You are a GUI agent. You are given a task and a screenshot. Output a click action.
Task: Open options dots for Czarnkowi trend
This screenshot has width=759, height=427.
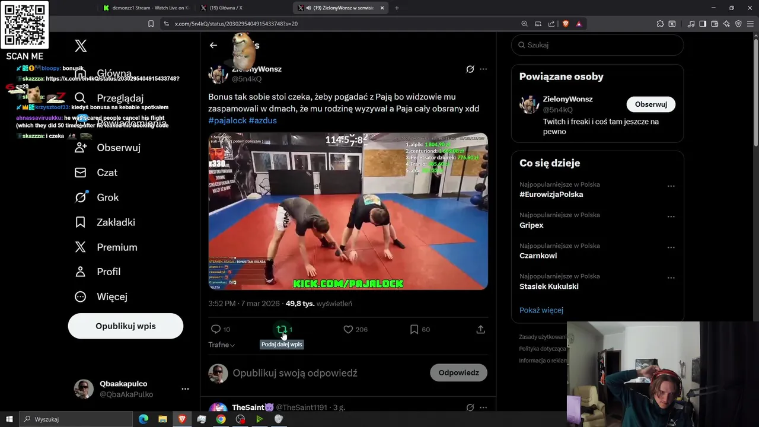(x=671, y=247)
